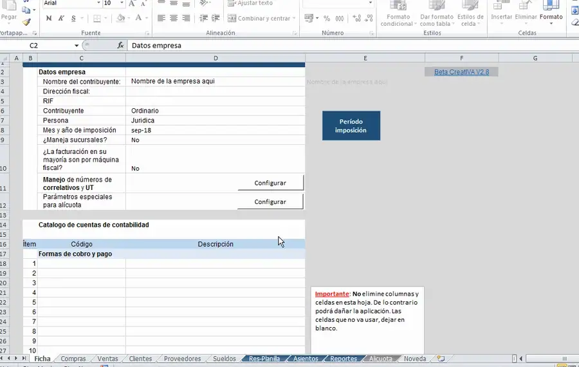Open the Reportes sheet tab
The width and height of the screenshot is (579, 367).
click(x=344, y=359)
